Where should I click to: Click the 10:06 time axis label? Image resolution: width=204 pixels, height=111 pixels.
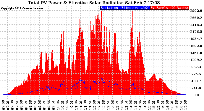click(x=58, y=105)
